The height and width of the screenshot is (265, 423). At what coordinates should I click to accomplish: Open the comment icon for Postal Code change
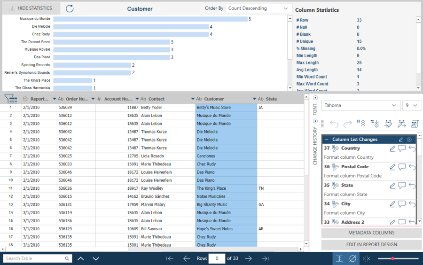point(402,167)
